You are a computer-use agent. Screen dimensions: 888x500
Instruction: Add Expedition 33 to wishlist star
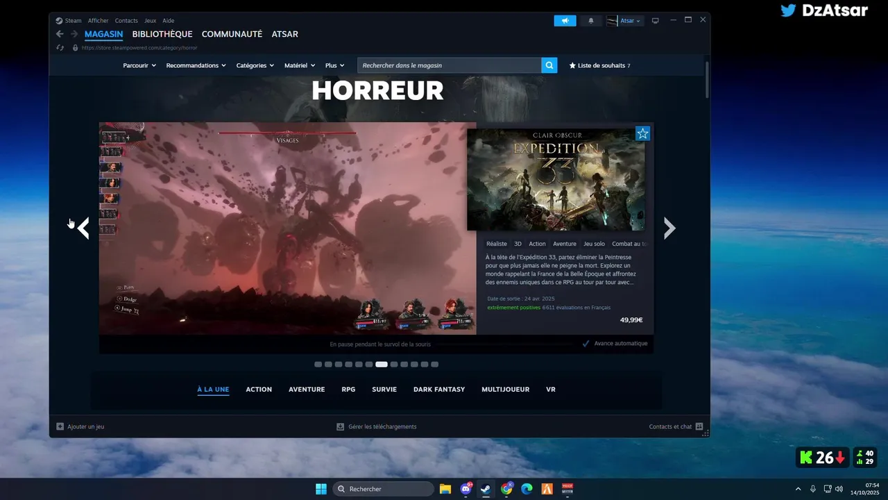pyautogui.click(x=642, y=133)
